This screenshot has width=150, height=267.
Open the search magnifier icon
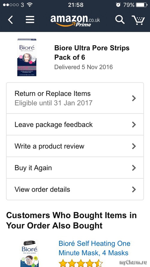coord(120,19)
